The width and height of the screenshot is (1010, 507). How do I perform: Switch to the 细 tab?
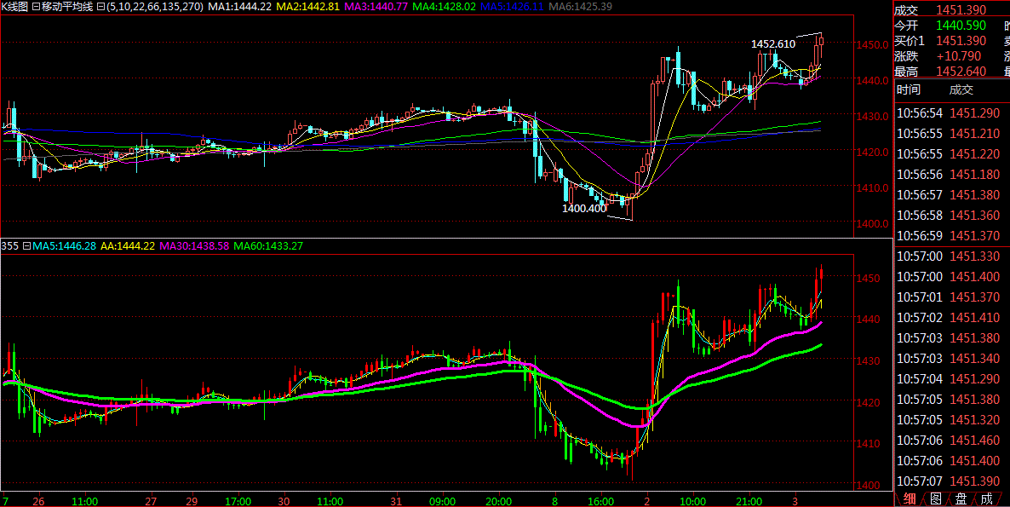(x=910, y=498)
